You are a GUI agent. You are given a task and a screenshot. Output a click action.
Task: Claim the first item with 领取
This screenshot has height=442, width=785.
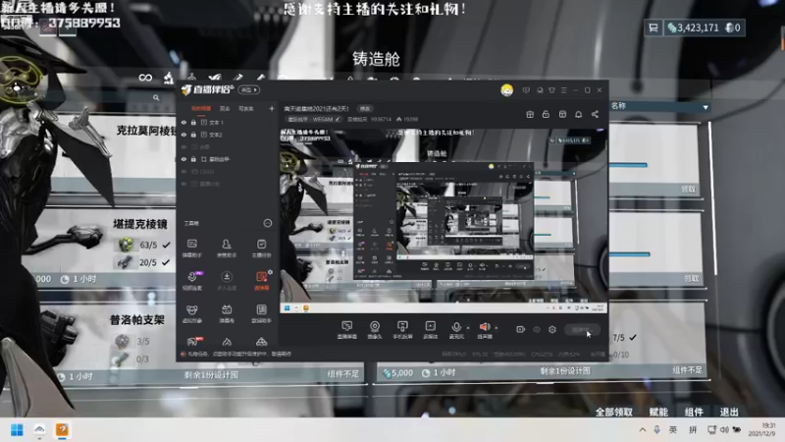(x=689, y=190)
